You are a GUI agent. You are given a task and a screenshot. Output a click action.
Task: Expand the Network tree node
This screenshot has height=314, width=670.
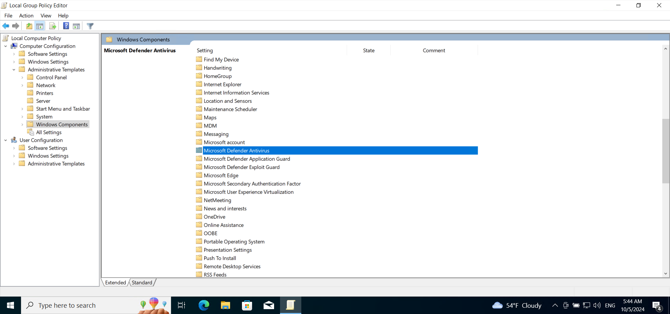tap(22, 85)
